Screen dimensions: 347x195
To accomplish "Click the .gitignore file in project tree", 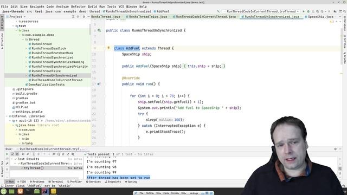I will (x=24, y=89).
